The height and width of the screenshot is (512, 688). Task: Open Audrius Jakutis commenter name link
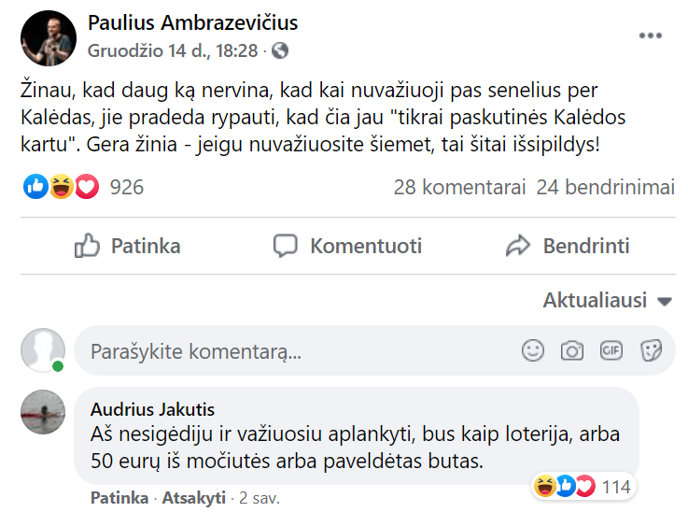tap(153, 409)
